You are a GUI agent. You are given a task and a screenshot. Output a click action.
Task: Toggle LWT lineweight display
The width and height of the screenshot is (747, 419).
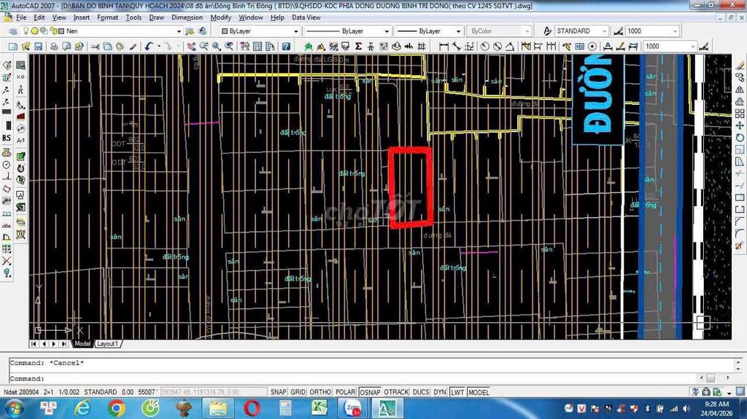pyautogui.click(x=457, y=392)
